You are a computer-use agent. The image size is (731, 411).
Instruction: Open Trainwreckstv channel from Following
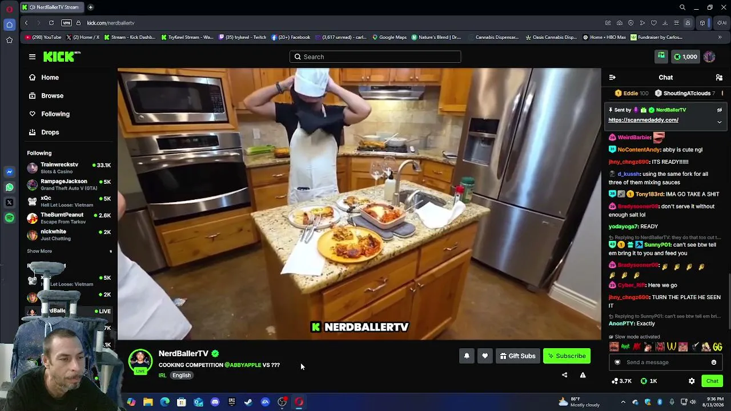click(69, 168)
